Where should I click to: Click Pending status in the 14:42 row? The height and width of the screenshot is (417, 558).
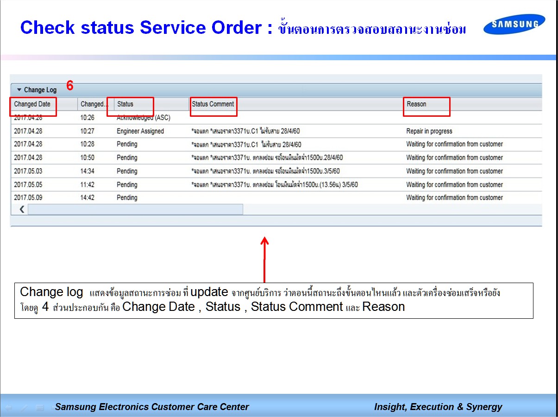(x=127, y=197)
